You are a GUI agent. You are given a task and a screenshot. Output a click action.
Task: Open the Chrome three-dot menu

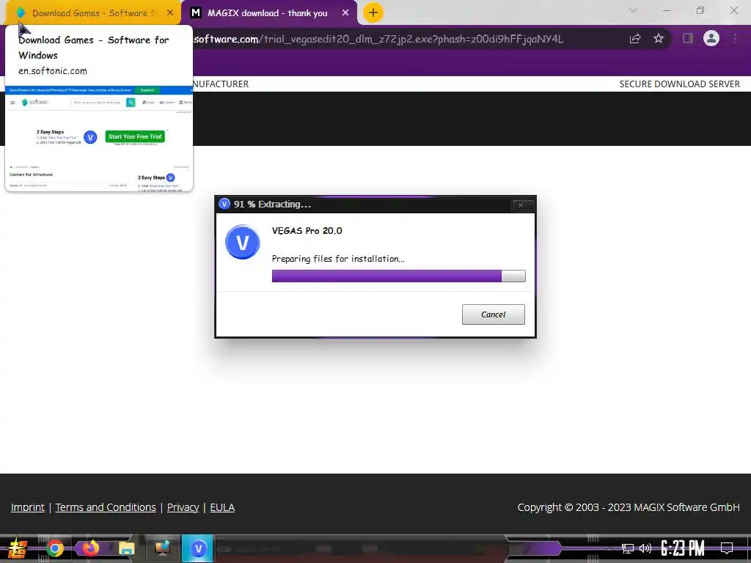click(735, 38)
